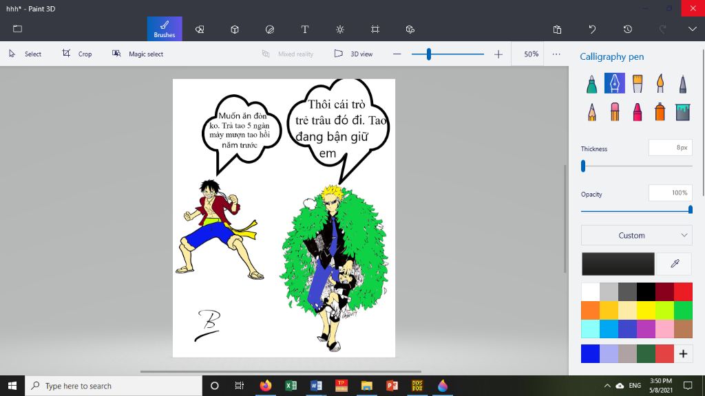Click the taskbar search box
The image size is (705, 396).
114,386
